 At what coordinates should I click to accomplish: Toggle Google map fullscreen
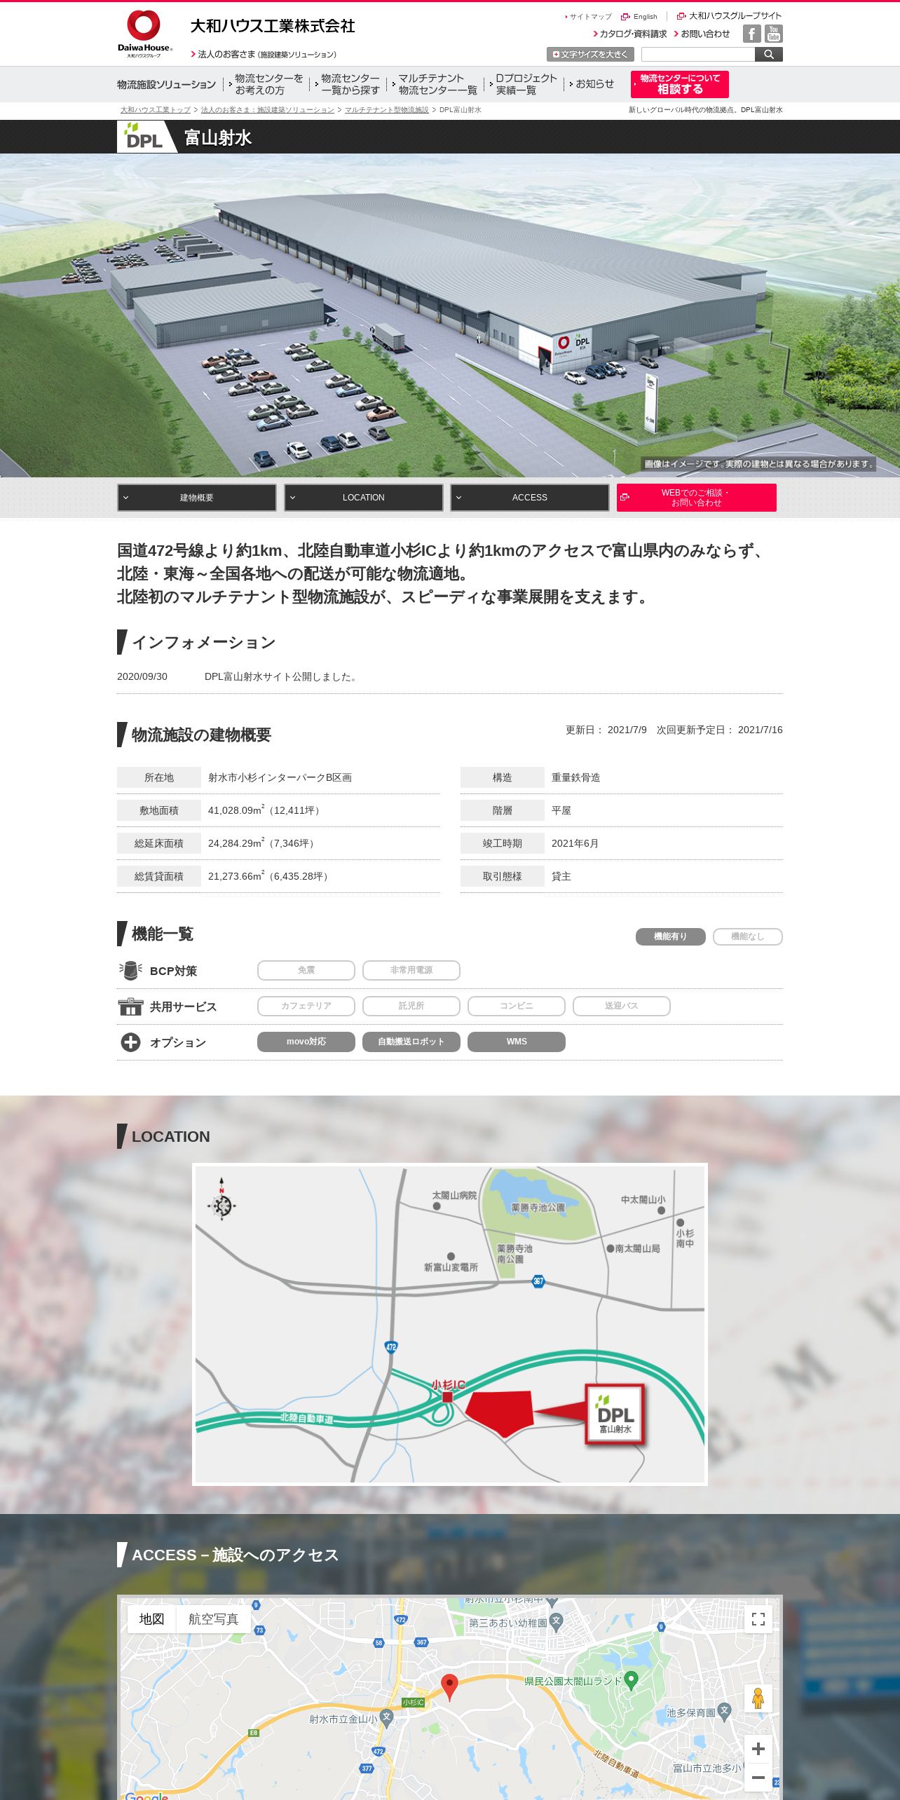[x=758, y=1619]
